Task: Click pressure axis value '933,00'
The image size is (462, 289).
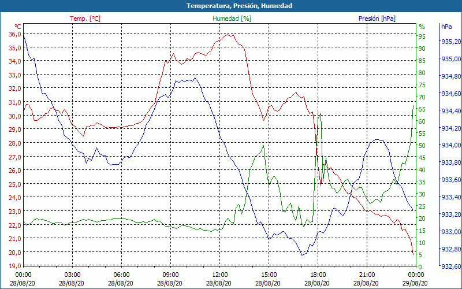Action: [451, 232]
